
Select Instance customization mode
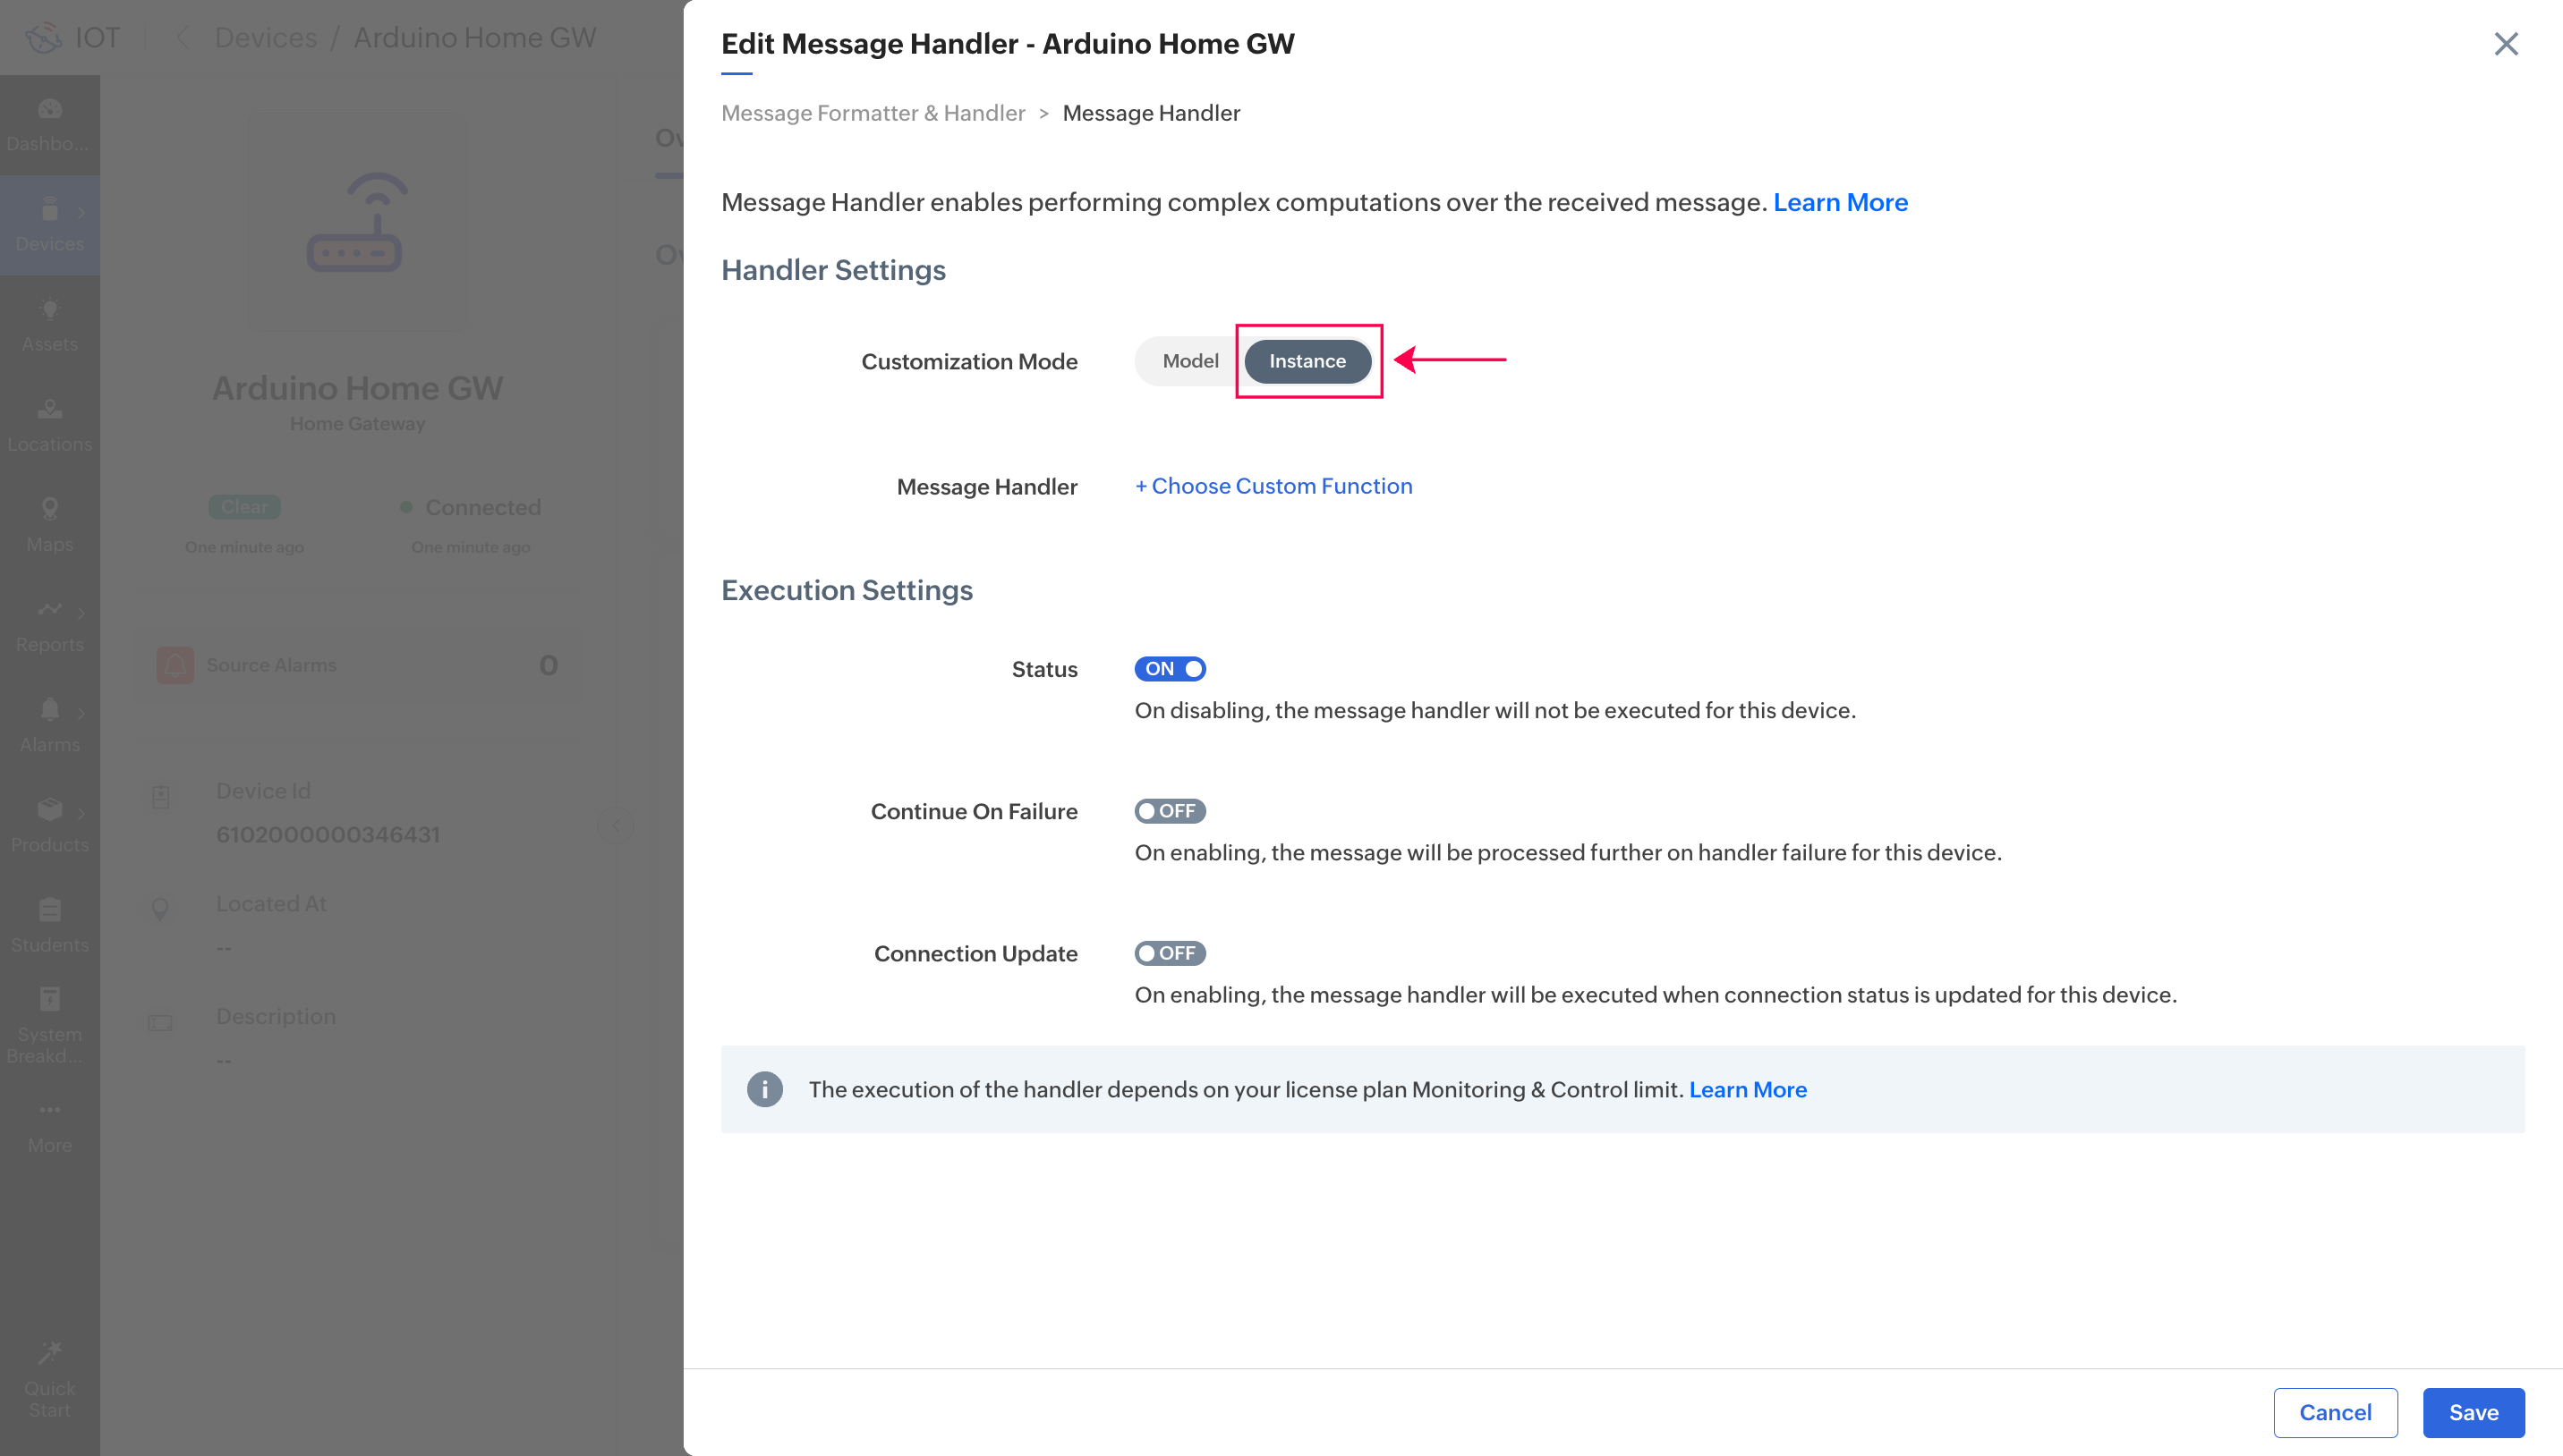(1307, 361)
